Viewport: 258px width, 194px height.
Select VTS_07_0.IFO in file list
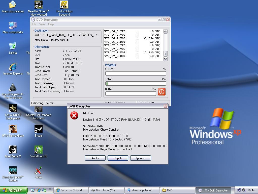tap(132, 45)
